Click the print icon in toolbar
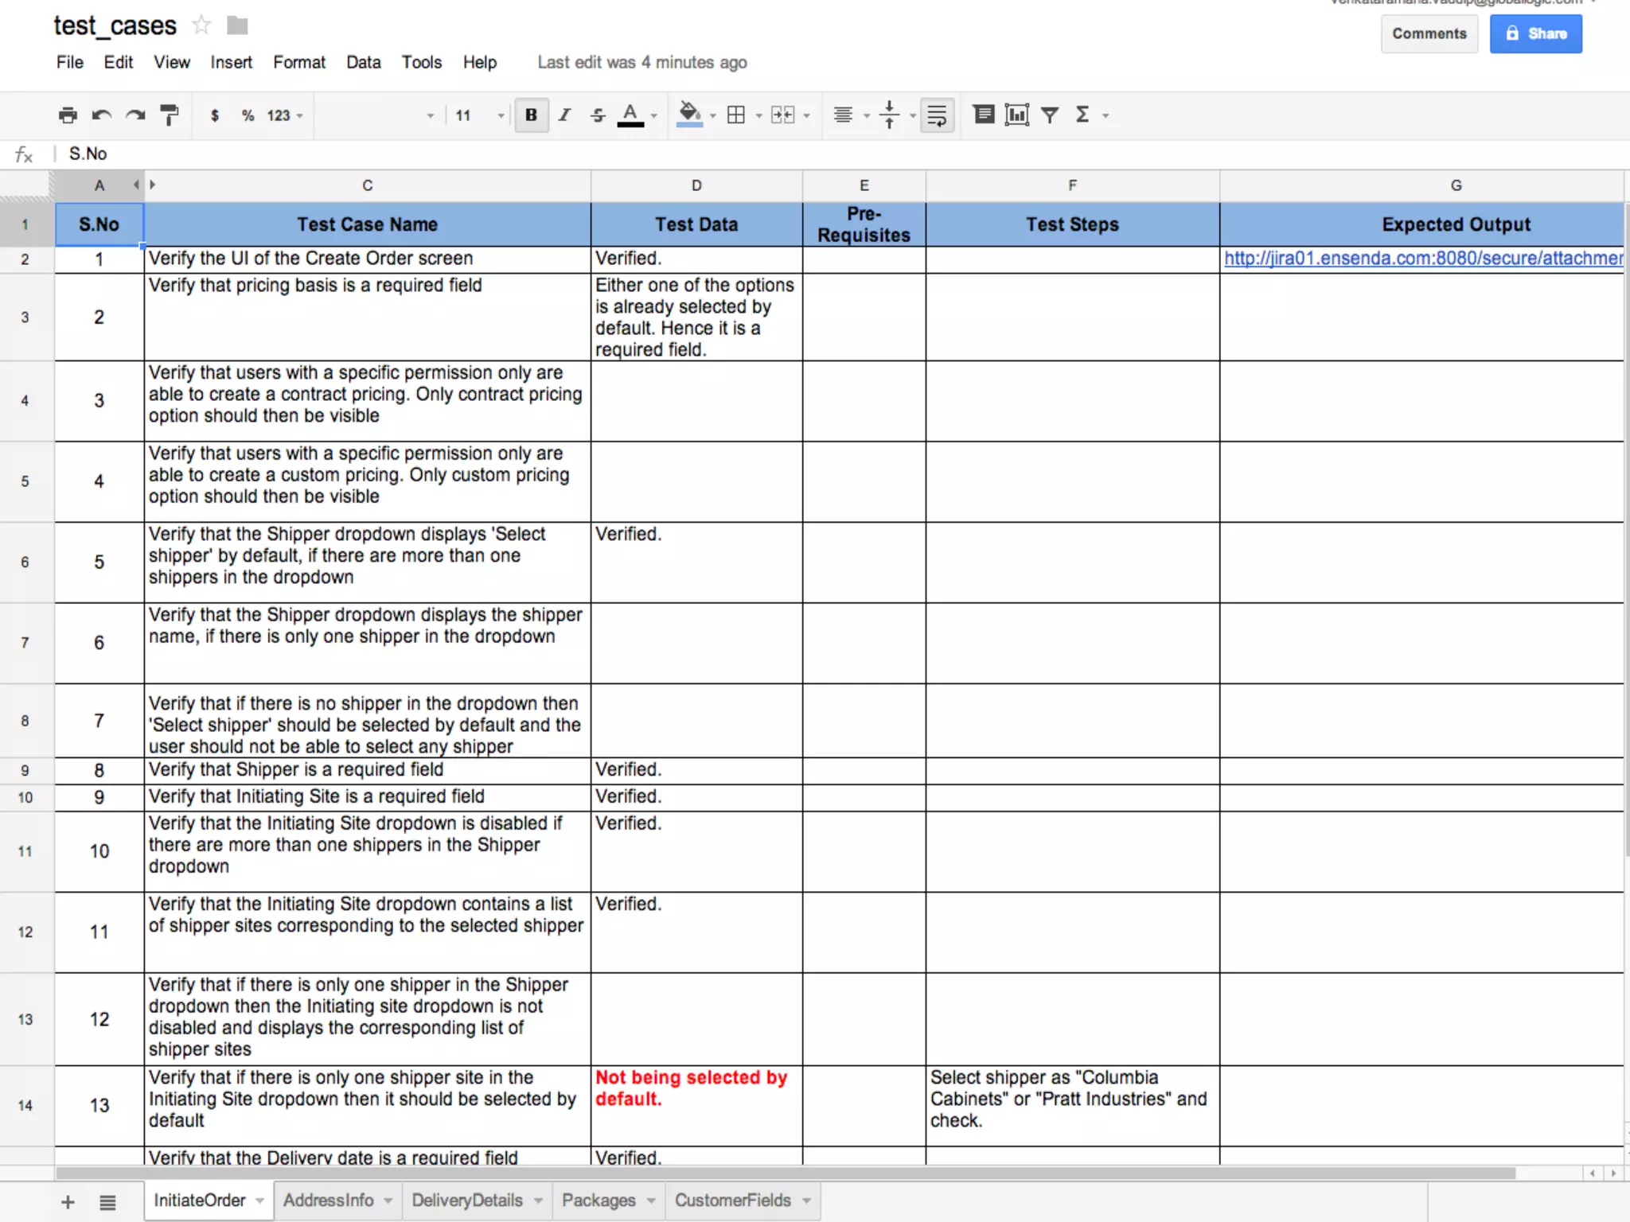This screenshot has width=1630, height=1222. 68,115
